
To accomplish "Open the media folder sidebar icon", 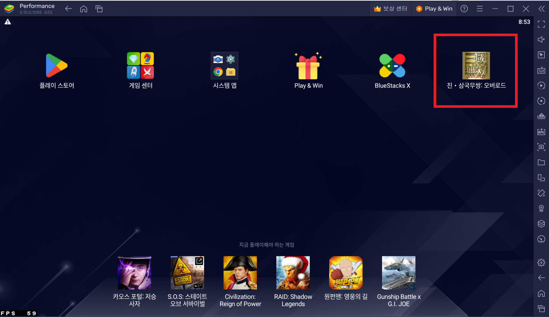I will coord(541,162).
